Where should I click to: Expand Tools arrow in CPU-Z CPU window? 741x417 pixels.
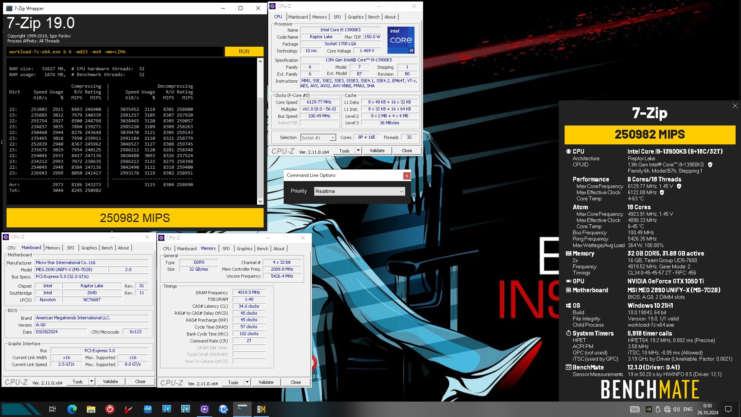pos(358,151)
